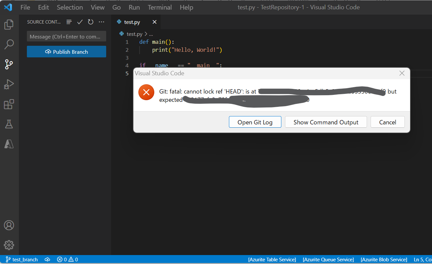The image size is (432, 264).
Task: Cancel the Git error dialog
Action: [x=388, y=122]
